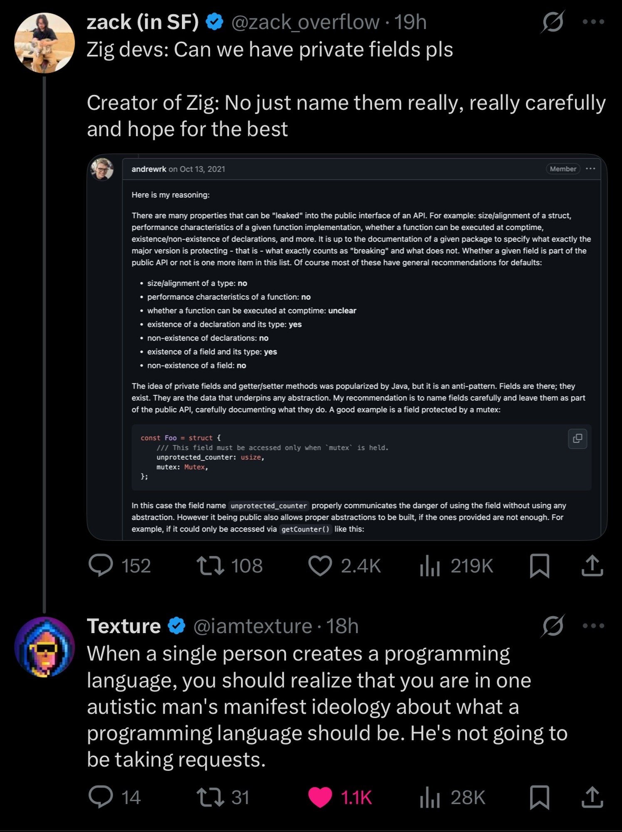Open more options on zack's tweet
Screen dimensions: 622x832
click(x=593, y=22)
